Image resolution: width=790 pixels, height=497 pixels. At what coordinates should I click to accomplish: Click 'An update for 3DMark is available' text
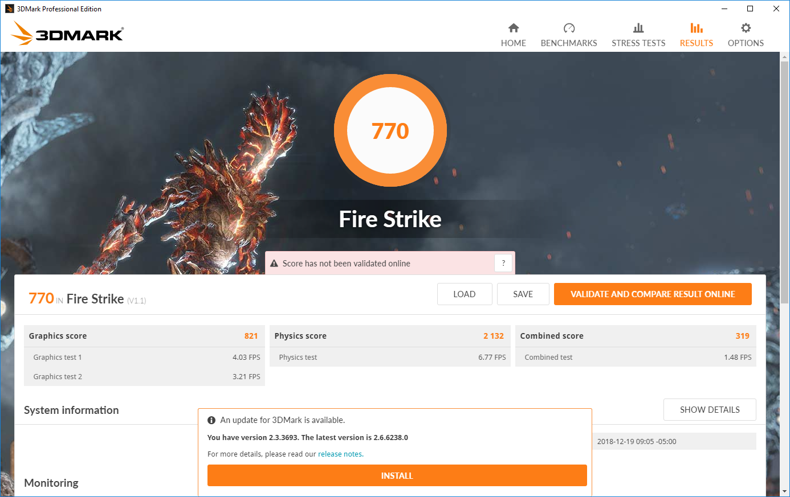283,420
